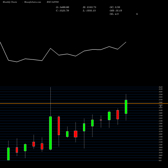Click the lone '6' figure in header
Image resolution: width=168 pixels, height=168 pixels.
(137, 14)
